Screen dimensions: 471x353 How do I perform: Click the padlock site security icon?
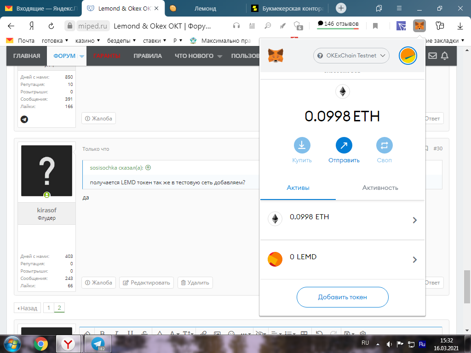(70, 26)
